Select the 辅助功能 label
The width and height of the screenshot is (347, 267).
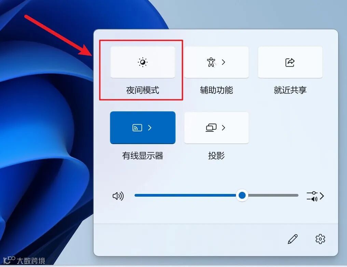[216, 90]
